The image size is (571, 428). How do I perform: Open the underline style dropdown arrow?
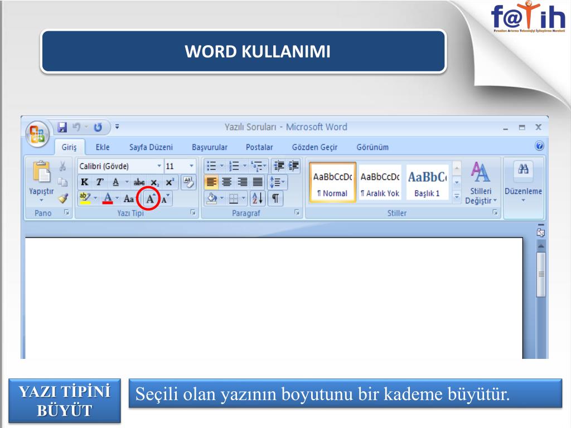click(127, 182)
